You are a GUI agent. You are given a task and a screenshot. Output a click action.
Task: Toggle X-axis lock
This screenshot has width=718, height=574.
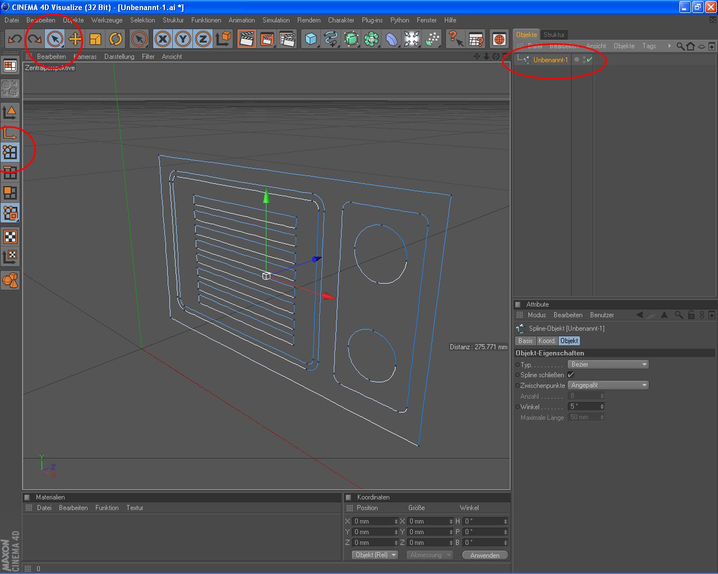[163, 39]
